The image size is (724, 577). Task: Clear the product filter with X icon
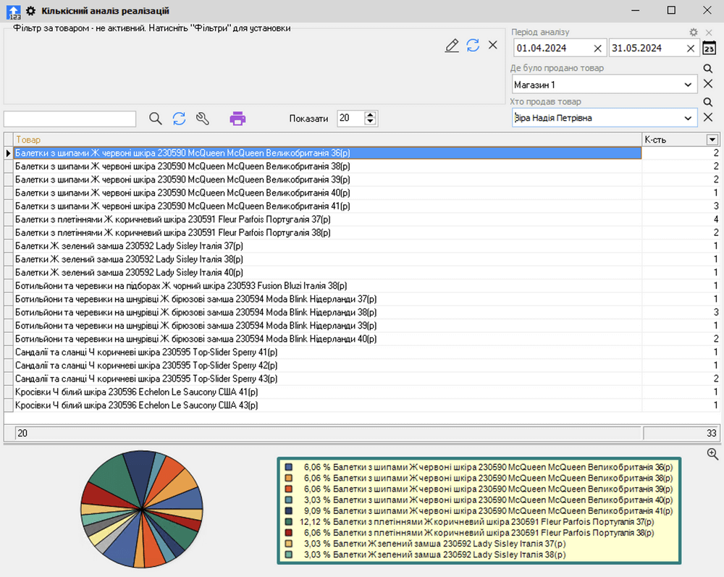point(493,45)
